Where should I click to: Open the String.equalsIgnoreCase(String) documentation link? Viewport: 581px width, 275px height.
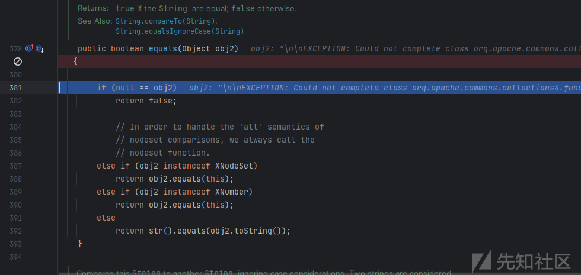180,31
